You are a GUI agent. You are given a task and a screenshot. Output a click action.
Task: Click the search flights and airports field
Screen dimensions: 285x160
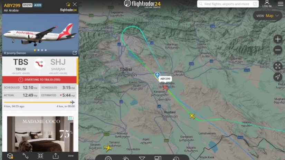pos(228,4)
